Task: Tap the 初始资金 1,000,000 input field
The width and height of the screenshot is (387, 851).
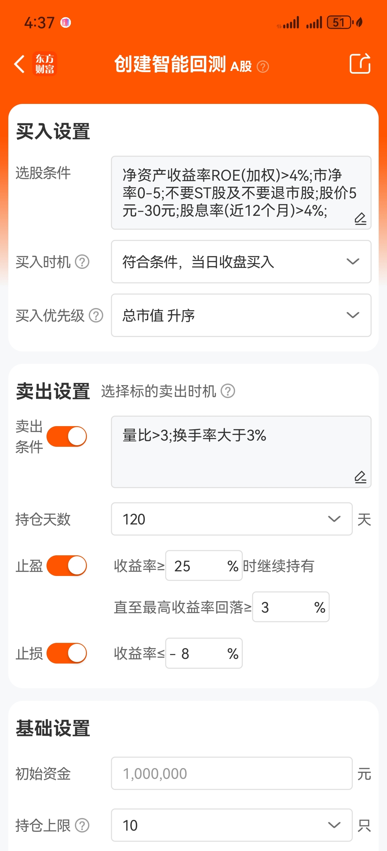Action: click(x=232, y=773)
